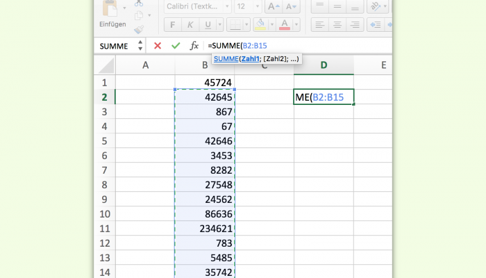Open text orientation dropdown arrow
This screenshot has height=278, width=486.
tap(385, 6)
